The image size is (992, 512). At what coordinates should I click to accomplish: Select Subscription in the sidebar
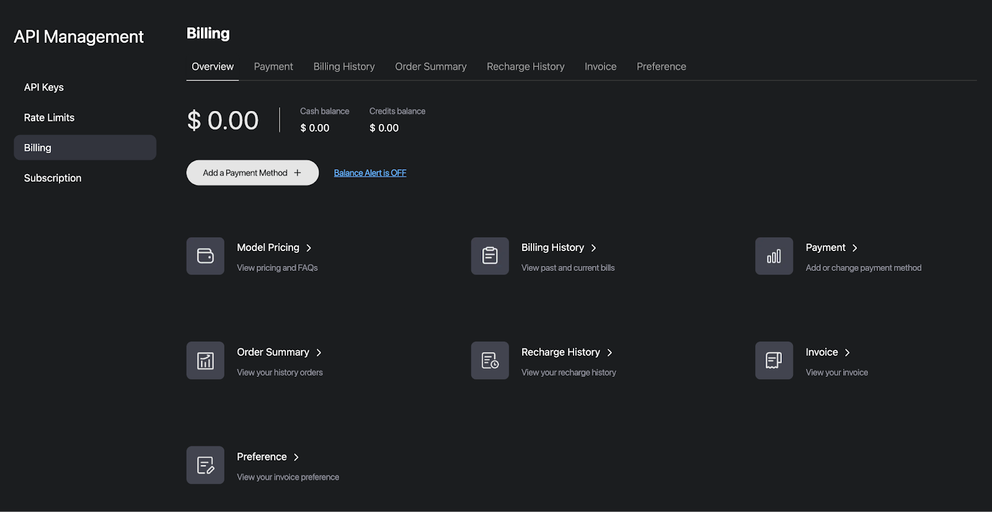click(x=53, y=179)
